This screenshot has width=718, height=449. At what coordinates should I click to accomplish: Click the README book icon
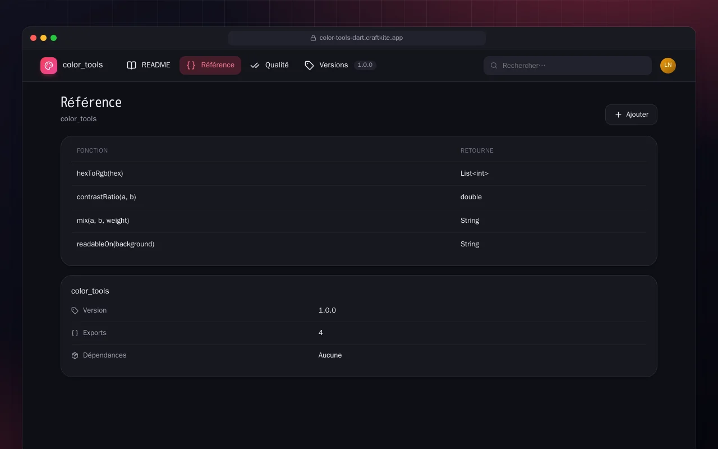132,65
